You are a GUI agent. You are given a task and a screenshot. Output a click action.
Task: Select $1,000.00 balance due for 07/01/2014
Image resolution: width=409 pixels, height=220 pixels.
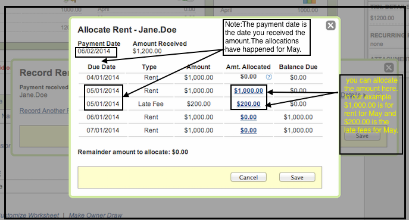(x=298, y=130)
